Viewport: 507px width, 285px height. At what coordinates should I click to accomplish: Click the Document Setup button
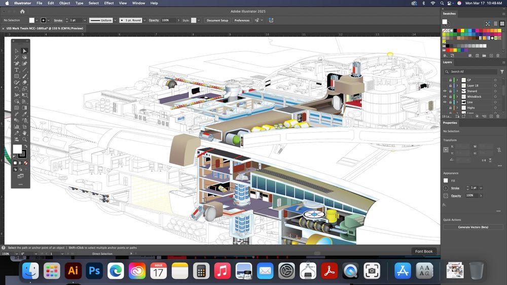(x=217, y=20)
